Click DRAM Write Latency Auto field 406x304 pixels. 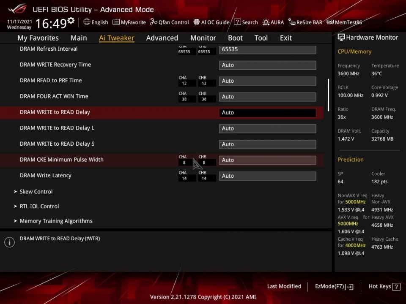click(x=267, y=176)
